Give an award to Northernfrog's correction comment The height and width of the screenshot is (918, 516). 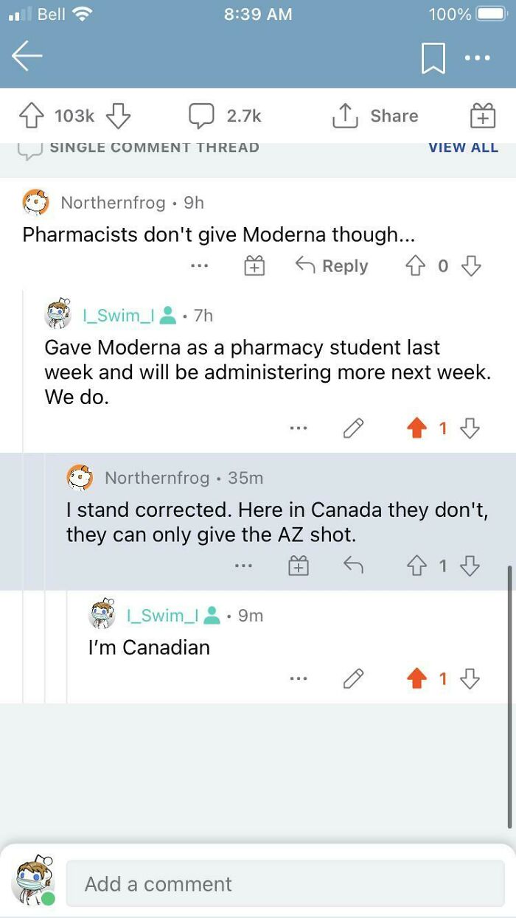click(298, 566)
